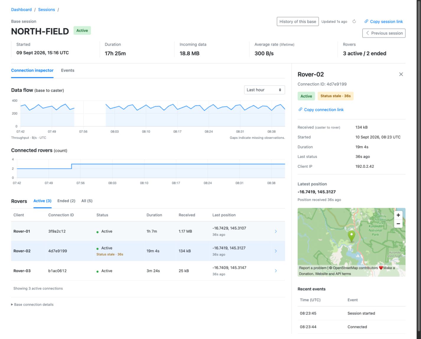Show the Ended (2) rovers tab
Viewport: 421px width, 339px height.
pyautogui.click(x=66, y=201)
